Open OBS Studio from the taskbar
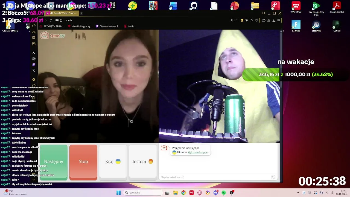Screen dimensions: 350x197 [x=232, y=193]
